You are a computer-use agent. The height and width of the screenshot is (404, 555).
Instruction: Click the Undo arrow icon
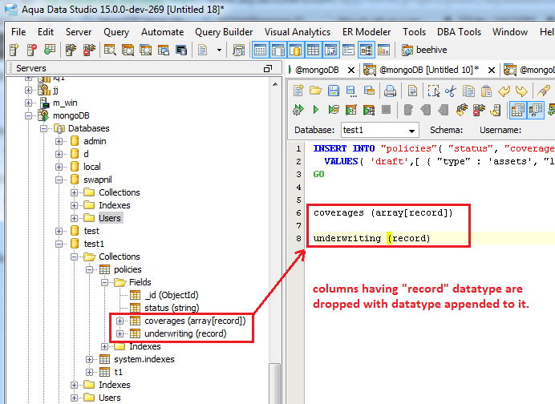pos(504,91)
